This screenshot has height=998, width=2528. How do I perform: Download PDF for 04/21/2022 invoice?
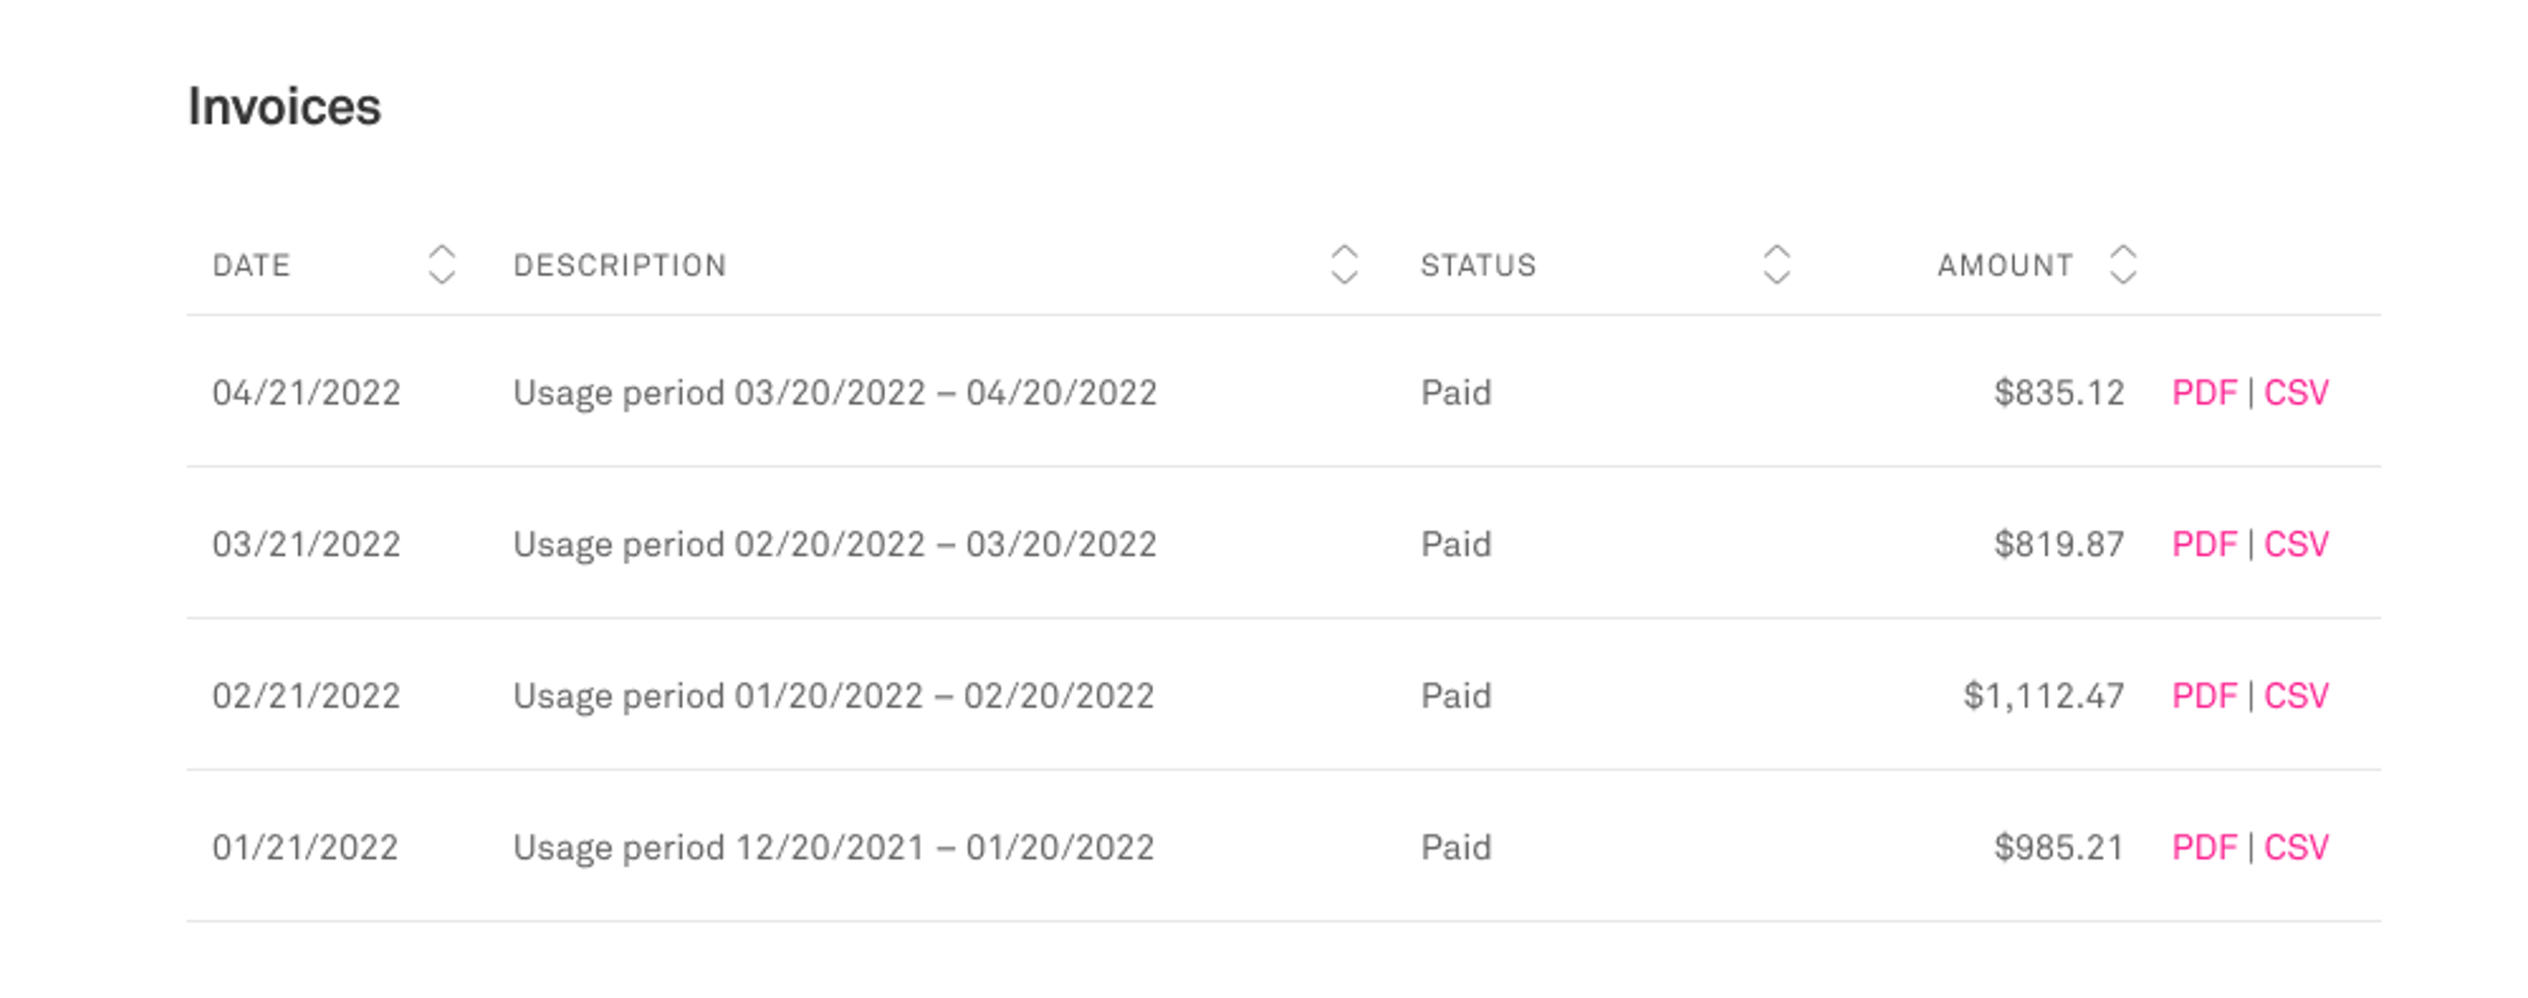[x=2203, y=392]
